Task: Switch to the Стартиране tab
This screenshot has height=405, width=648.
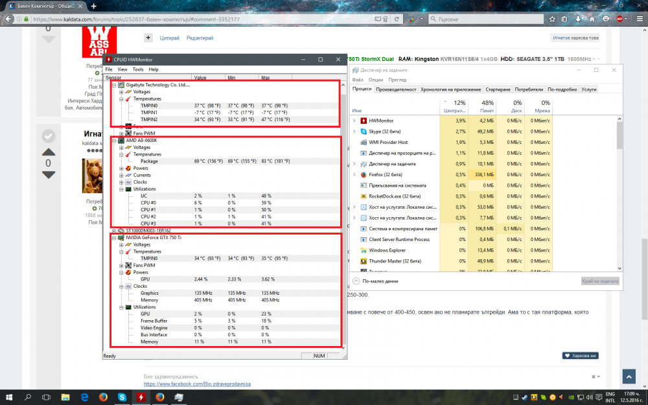Action: coord(498,89)
